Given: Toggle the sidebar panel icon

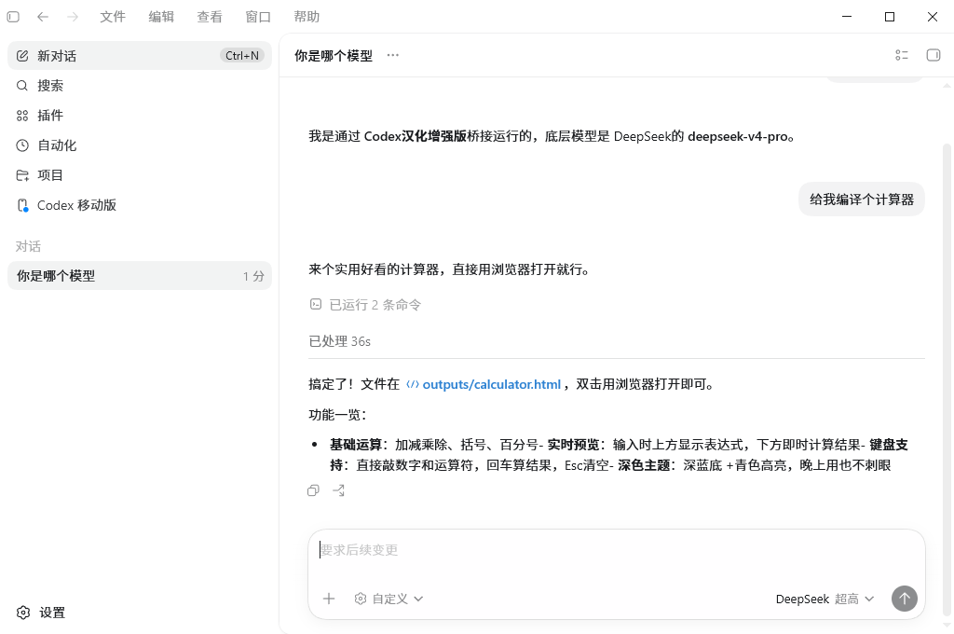Looking at the screenshot, I should pos(13,17).
